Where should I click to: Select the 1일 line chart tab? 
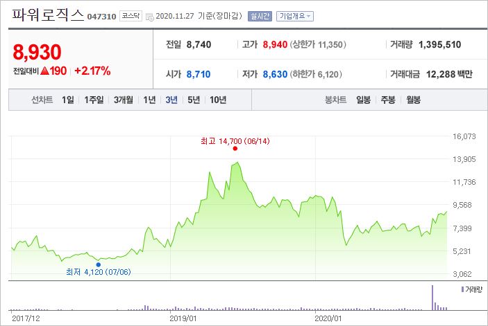point(68,100)
